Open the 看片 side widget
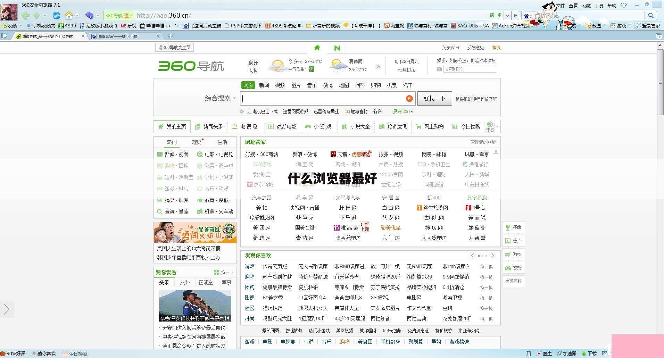Image resolution: width=664 pixels, height=358 pixels. point(513,241)
